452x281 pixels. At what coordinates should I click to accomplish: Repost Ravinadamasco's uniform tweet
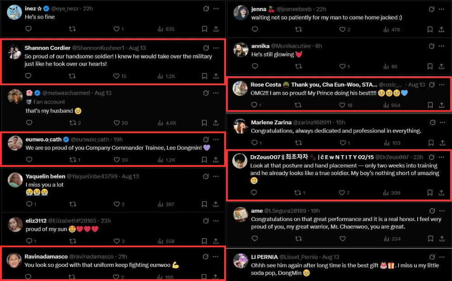pyautogui.click(x=72, y=277)
